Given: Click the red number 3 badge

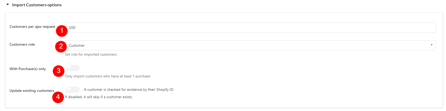Looking at the screenshot, I should (x=59, y=71).
